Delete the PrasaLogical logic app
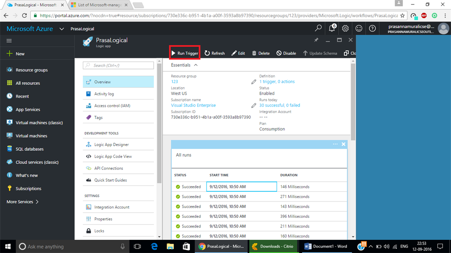This screenshot has height=253, width=451. click(261, 53)
